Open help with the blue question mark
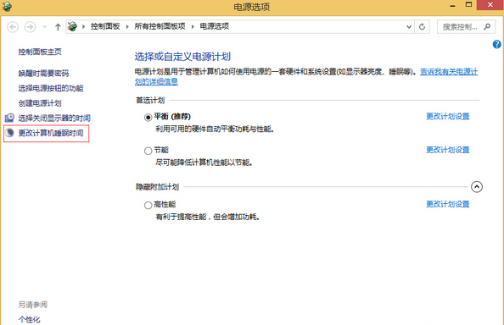The height and width of the screenshot is (325, 504). (x=496, y=44)
